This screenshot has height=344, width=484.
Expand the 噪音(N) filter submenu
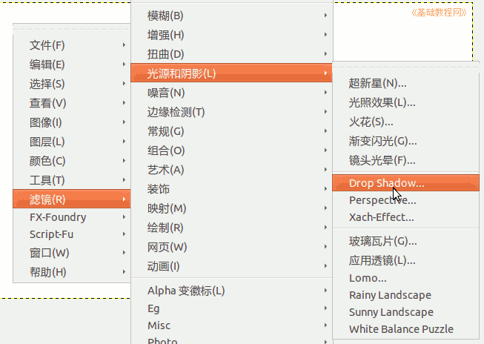[x=231, y=93]
